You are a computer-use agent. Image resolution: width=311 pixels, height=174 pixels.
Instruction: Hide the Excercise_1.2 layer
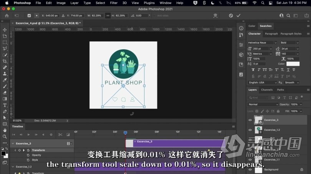point(250,130)
